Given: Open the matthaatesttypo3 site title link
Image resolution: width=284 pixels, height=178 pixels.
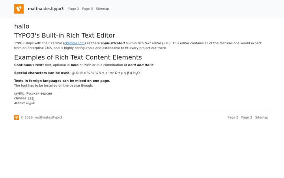Looking at the screenshot, I should click(46, 9).
